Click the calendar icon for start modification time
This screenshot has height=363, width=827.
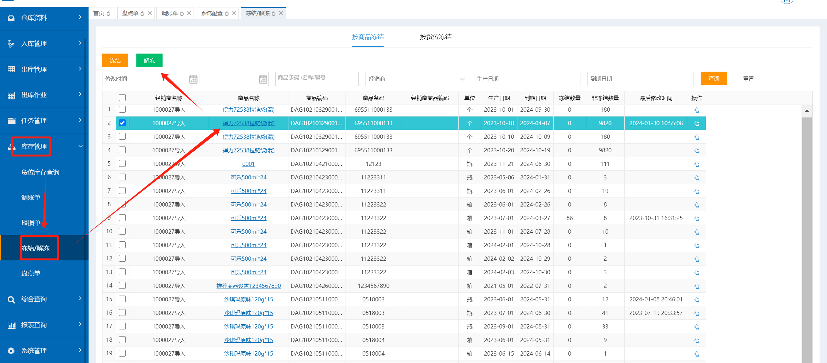[193, 79]
